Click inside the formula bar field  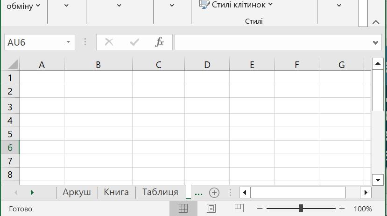[273, 42]
